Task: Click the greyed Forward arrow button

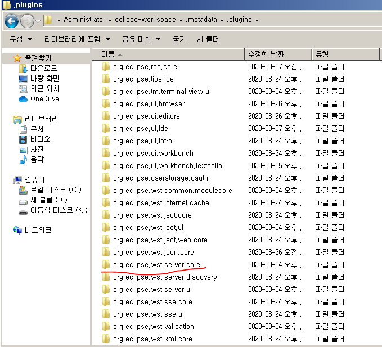Action: click(27, 21)
